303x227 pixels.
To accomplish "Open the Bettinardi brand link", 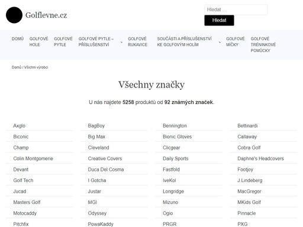I will coord(247,126).
